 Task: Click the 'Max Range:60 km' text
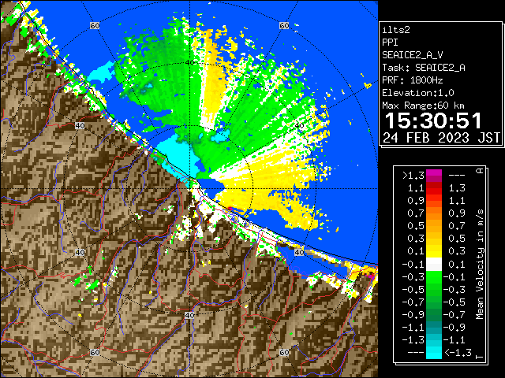click(423, 106)
